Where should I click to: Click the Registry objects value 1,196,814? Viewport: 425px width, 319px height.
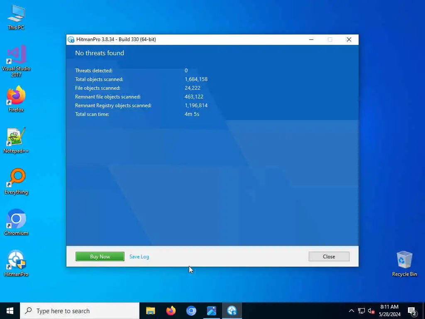196,105
